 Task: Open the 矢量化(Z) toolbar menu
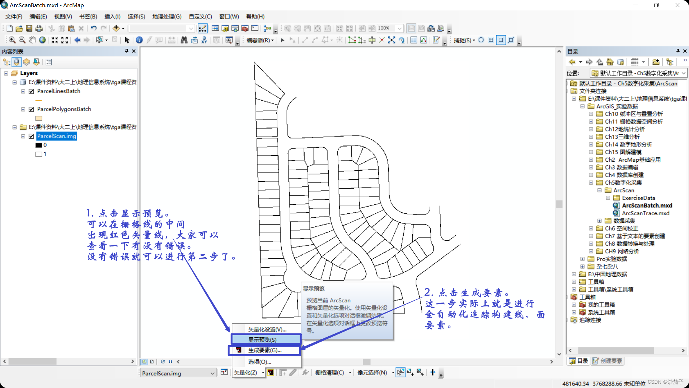pyautogui.click(x=249, y=373)
